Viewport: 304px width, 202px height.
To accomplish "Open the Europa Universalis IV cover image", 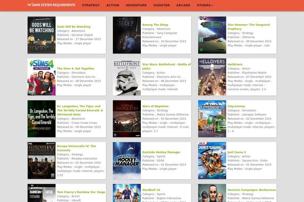I will pyautogui.click(x=42, y=161).
